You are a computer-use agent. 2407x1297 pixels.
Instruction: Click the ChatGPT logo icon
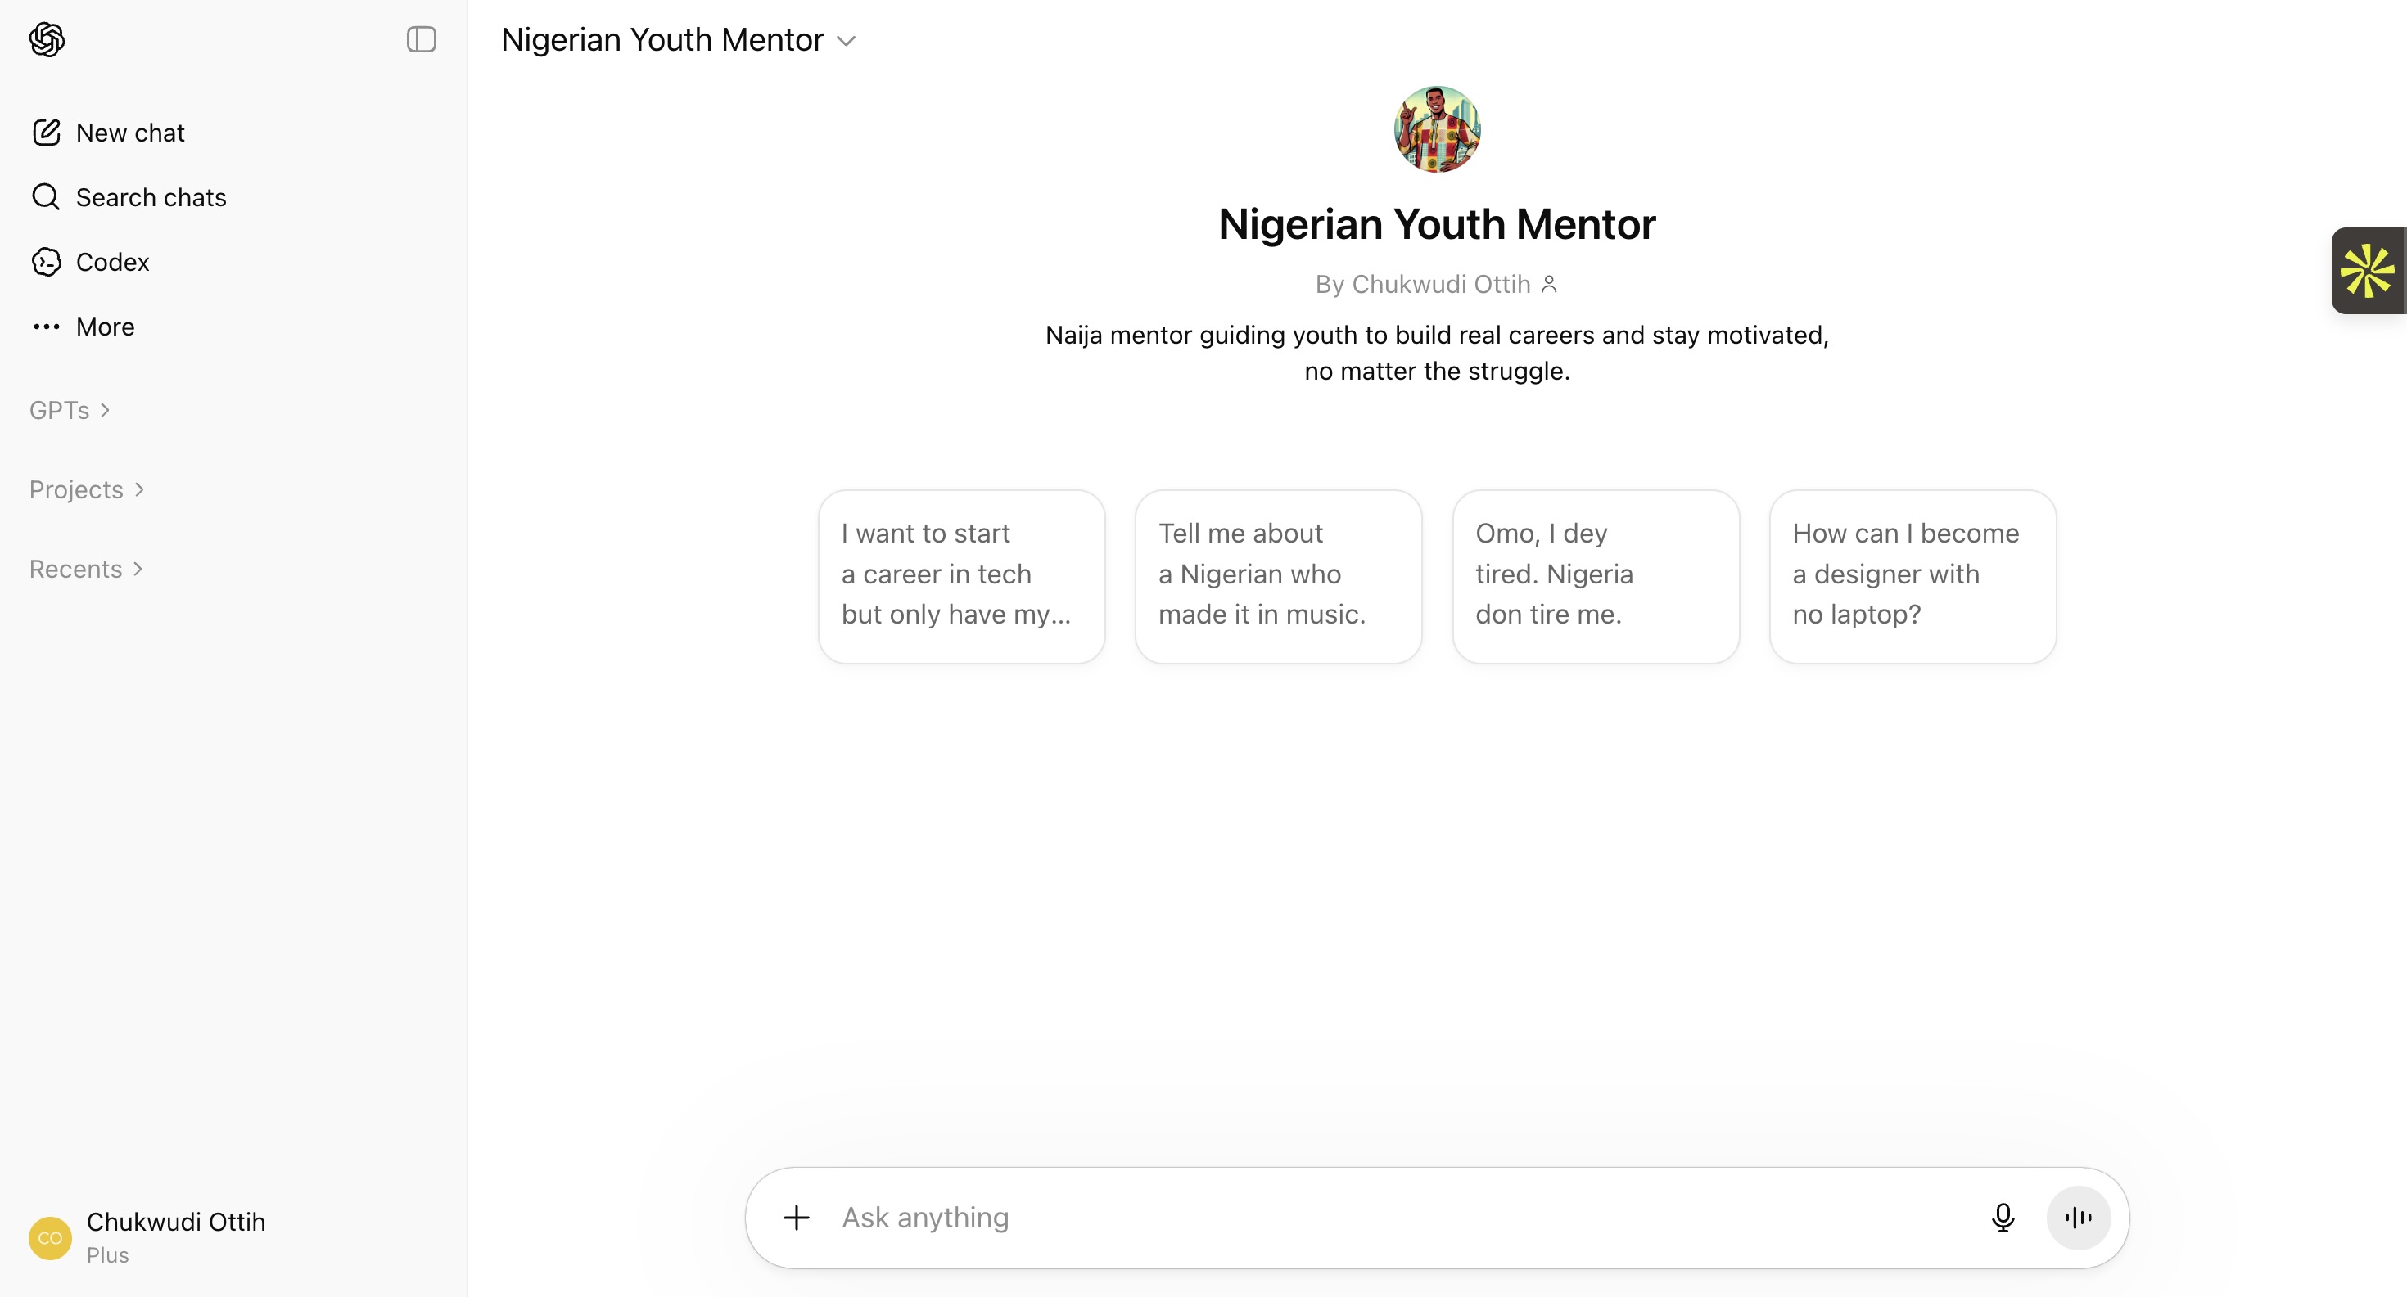[47, 39]
